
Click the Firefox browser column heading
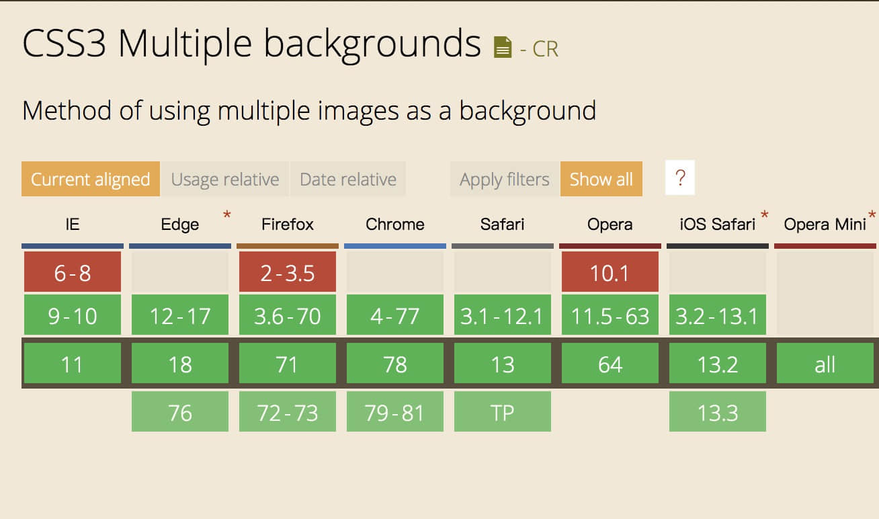288,224
